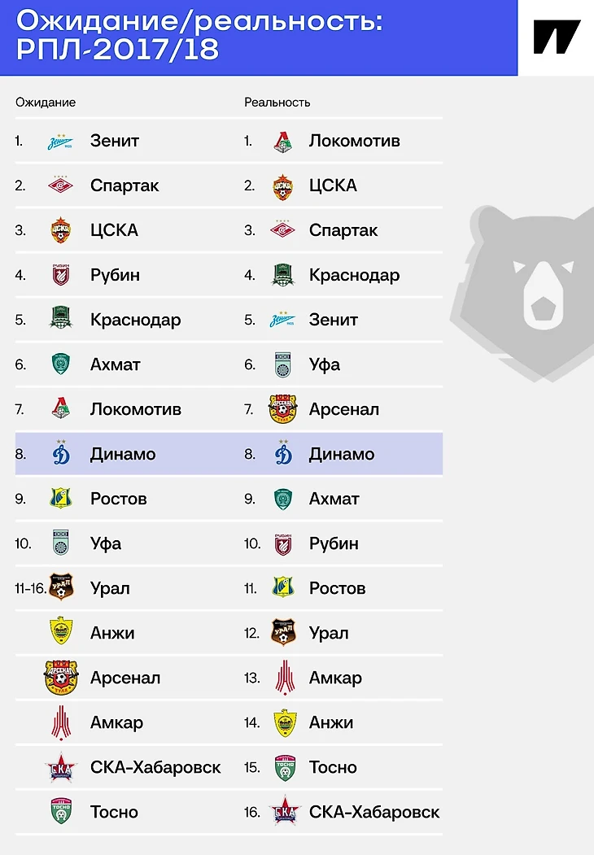Select the Ожидание column header
The width and height of the screenshot is (594, 855).
click(x=46, y=103)
